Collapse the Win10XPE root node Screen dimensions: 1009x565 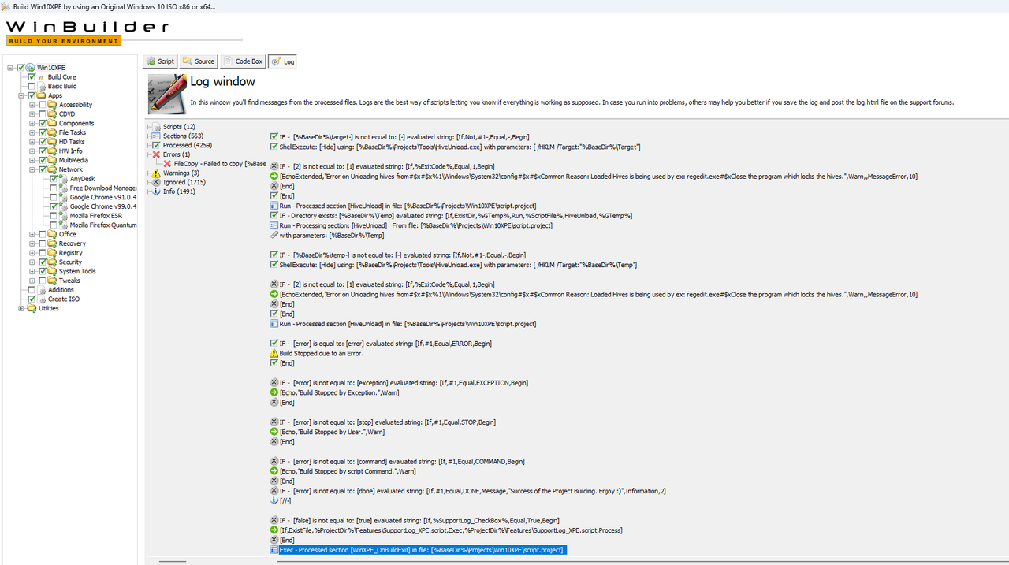coord(10,68)
